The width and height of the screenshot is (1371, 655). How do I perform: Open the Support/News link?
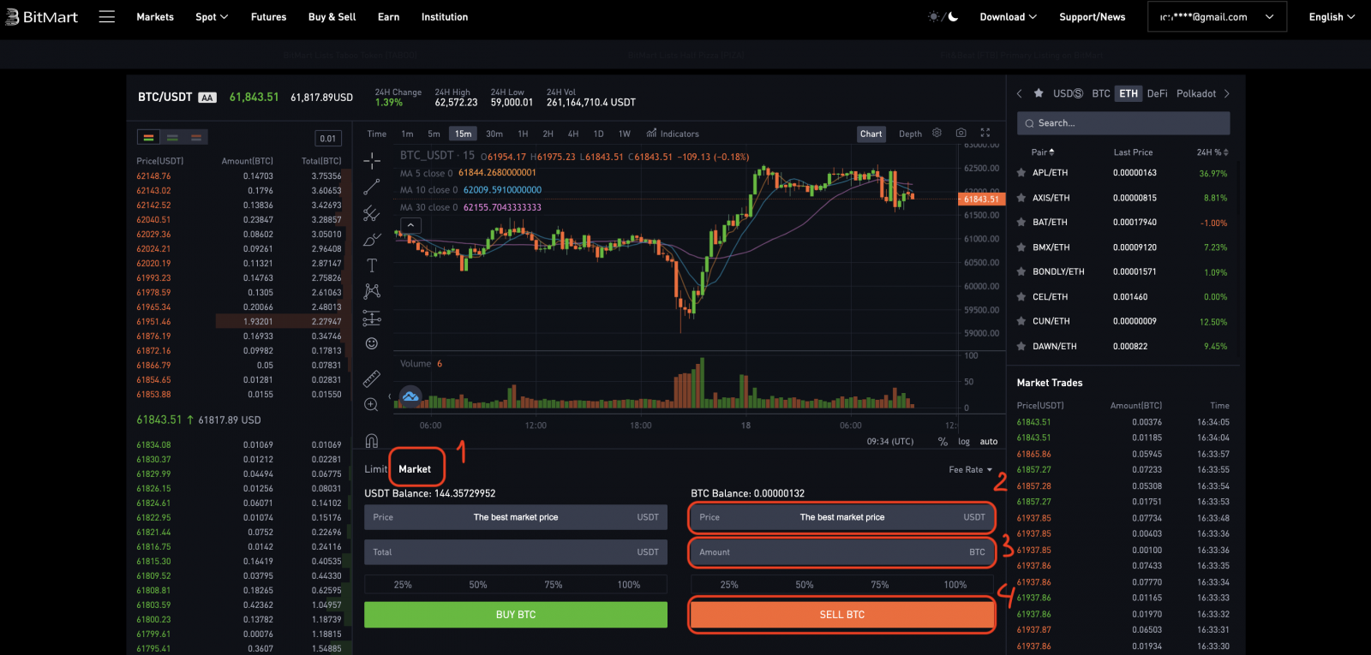tap(1093, 17)
